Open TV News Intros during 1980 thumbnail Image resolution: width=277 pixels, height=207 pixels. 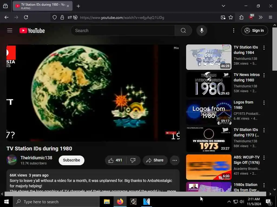tap(209, 84)
